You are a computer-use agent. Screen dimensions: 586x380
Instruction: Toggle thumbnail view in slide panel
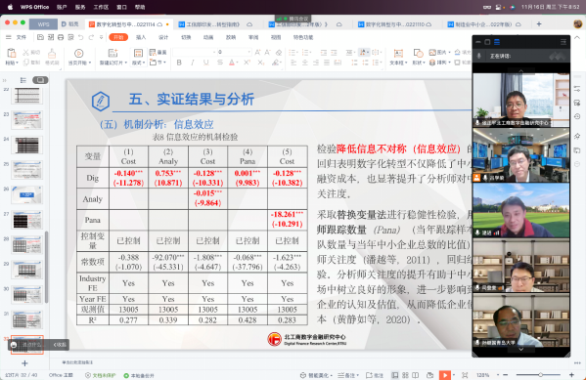tap(40, 80)
